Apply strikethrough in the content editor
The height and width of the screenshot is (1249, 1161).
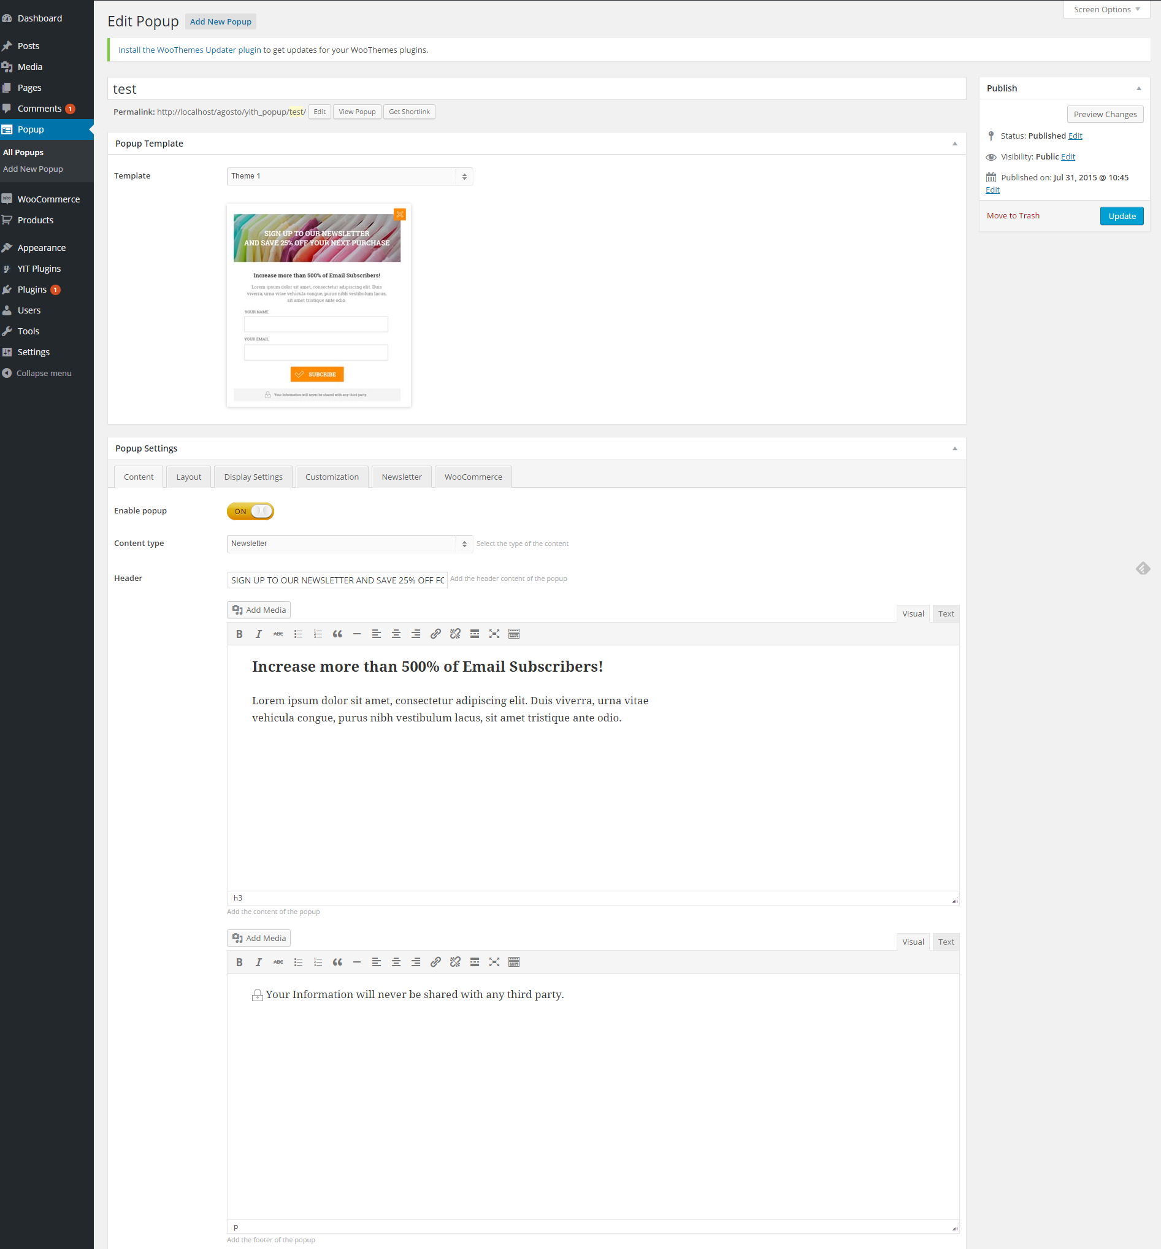click(278, 634)
